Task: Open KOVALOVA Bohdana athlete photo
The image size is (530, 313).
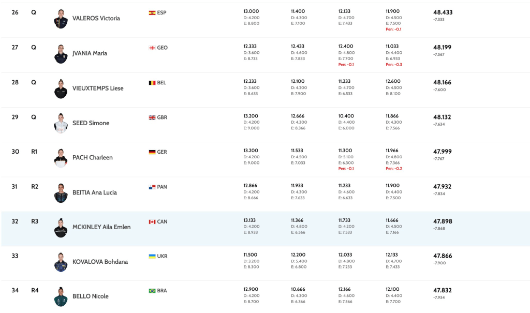Action: pos(61,262)
